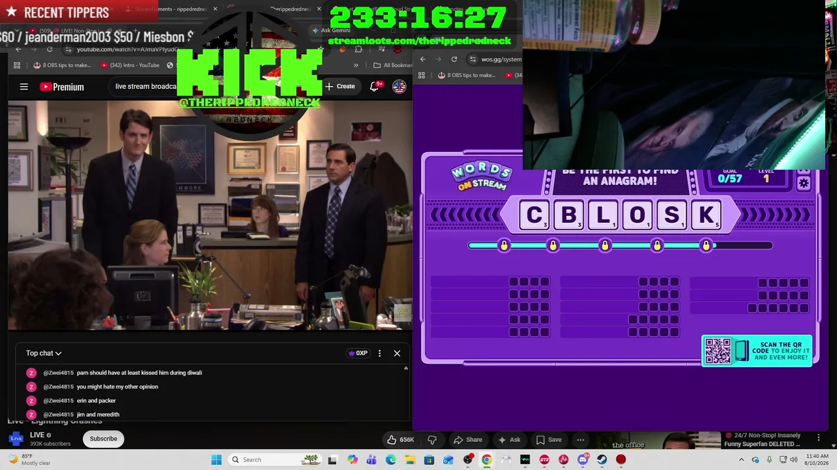Viewport: 837px width, 470px height.
Task: Click chat message 'jim and meredith'
Action: click(x=98, y=415)
